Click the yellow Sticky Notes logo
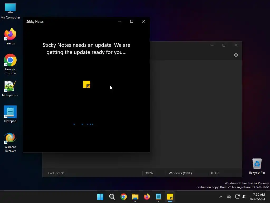This screenshot has height=203, width=270. [86, 84]
